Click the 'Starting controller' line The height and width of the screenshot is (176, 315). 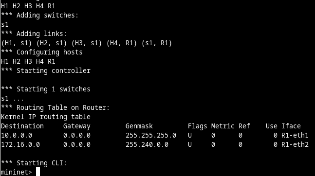(46, 71)
